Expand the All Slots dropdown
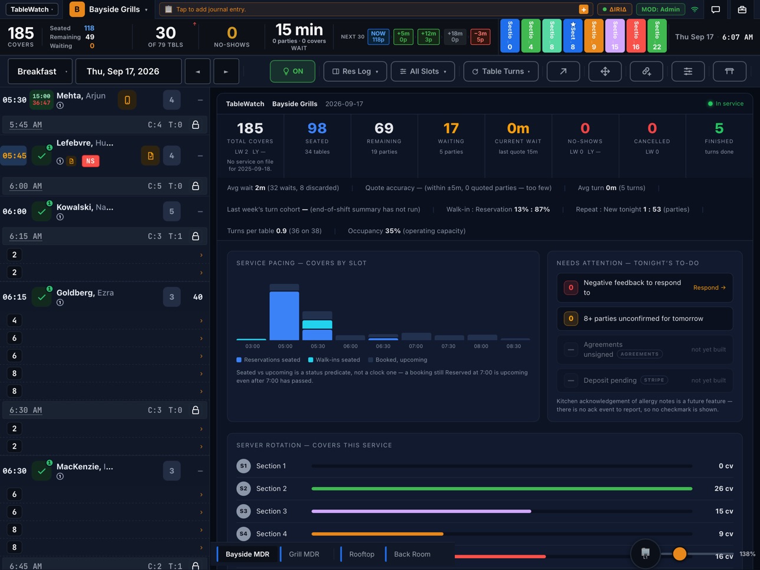 pyautogui.click(x=423, y=71)
